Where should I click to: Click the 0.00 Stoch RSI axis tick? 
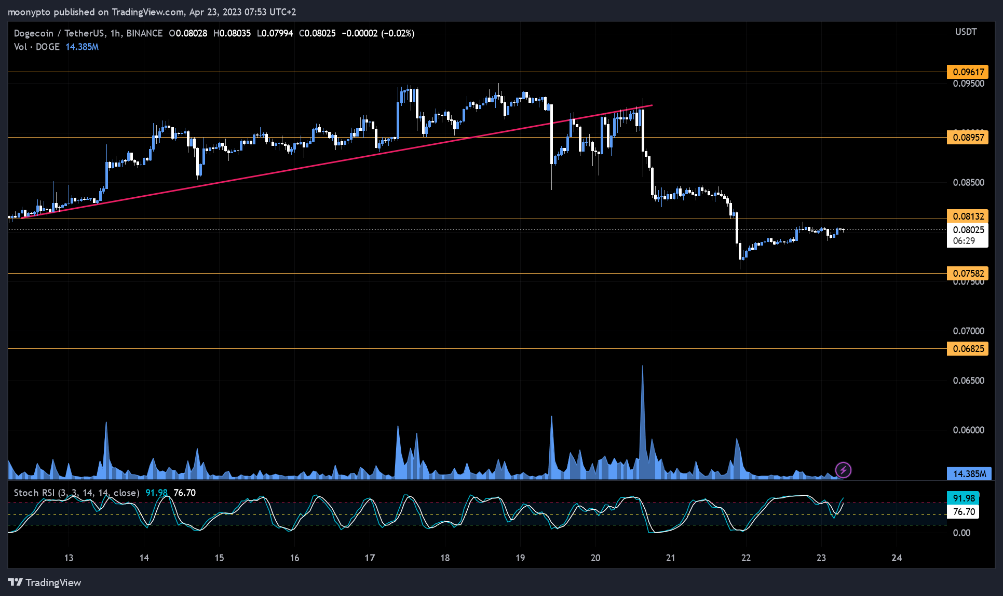[961, 533]
